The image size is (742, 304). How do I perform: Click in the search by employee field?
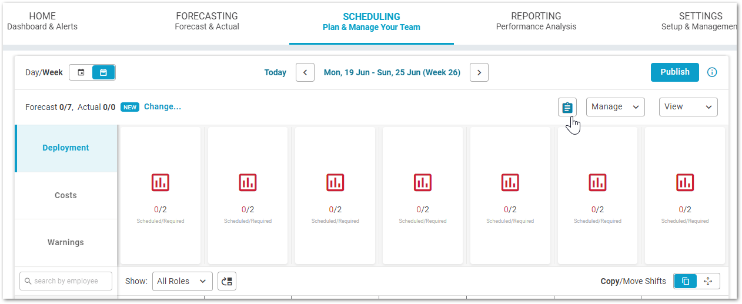click(x=66, y=281)
